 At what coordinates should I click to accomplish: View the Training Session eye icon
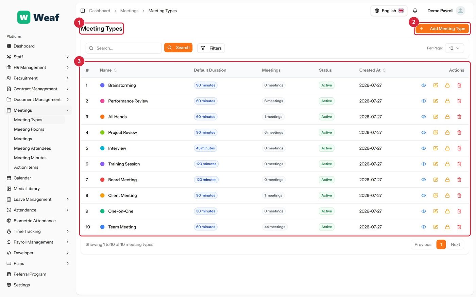point(424,164)
